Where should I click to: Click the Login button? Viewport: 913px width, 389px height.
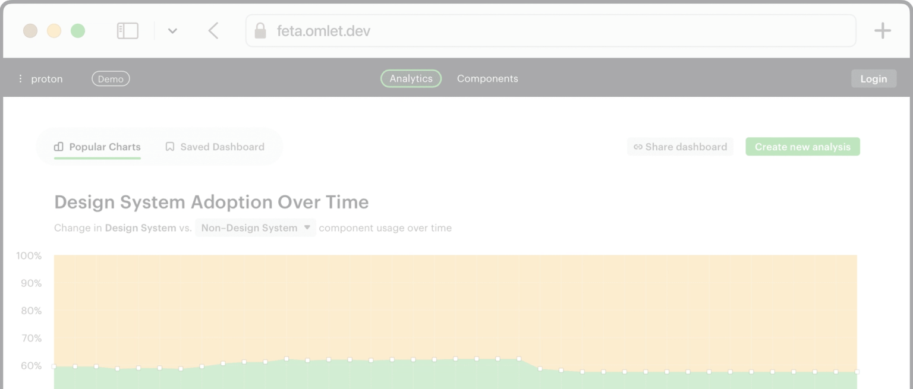[874, 78]
